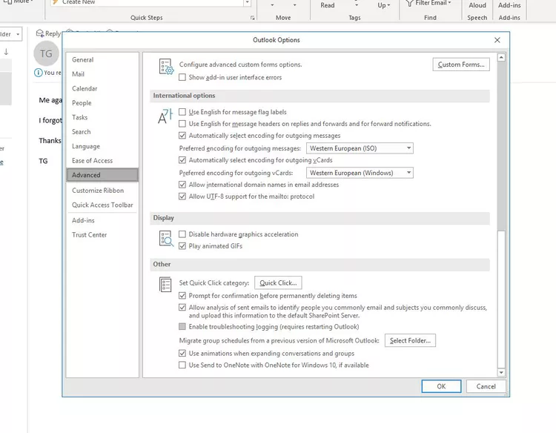The width and height of the screenshot is (556, 433).
Task: Click the Quick Click button
Action: pos(278,283)
